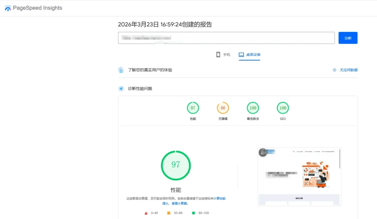
Task: Open the page screenshot thumbnail
Action: 299,176
